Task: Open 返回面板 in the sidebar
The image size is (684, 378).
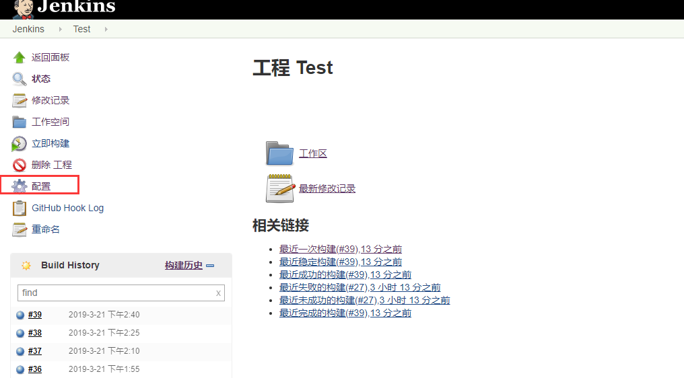Action: tap(50, 58)
